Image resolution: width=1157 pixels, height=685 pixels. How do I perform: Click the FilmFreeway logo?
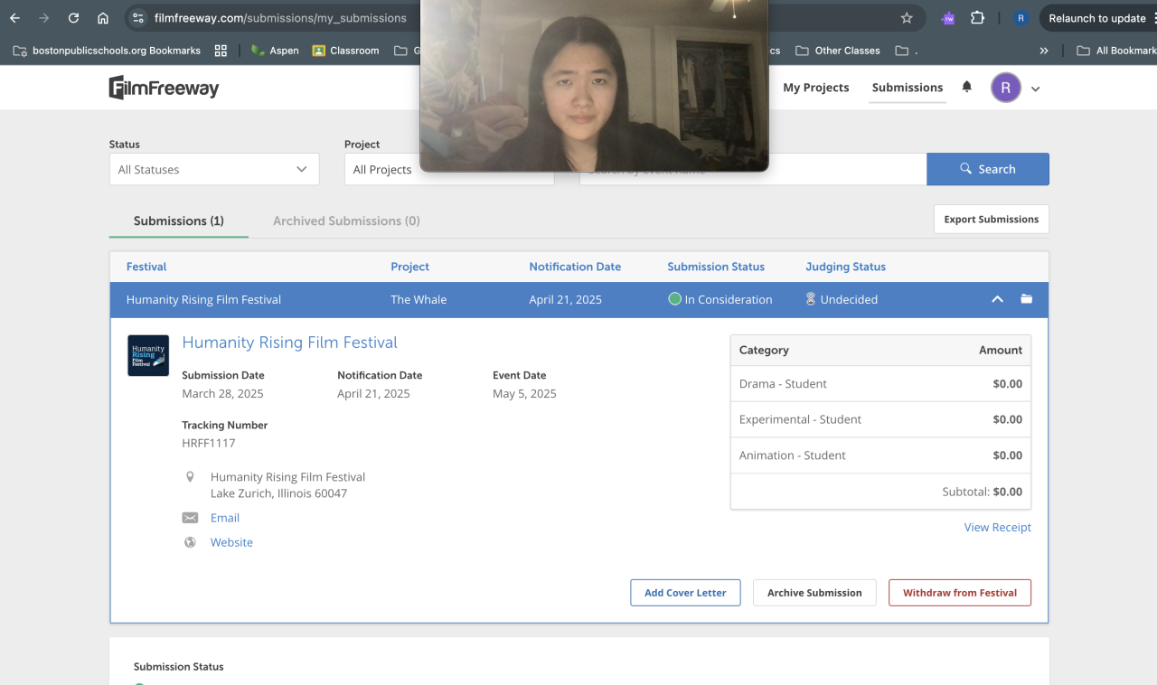click(164, 88)
